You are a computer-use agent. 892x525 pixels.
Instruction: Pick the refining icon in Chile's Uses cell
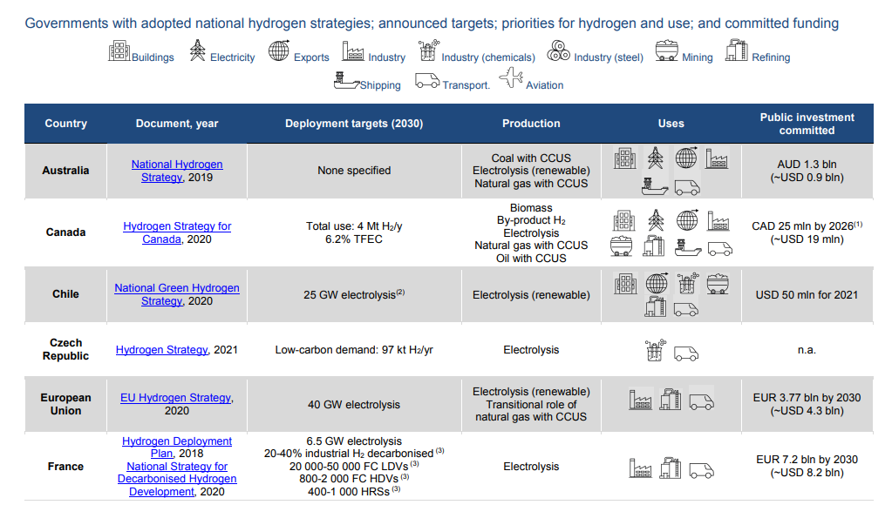[x=656, y=307]
